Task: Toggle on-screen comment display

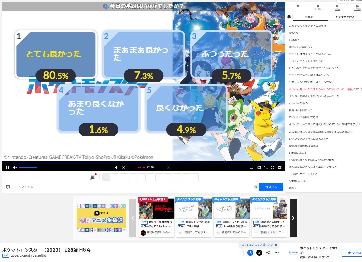Action: (x=251, y=167)
